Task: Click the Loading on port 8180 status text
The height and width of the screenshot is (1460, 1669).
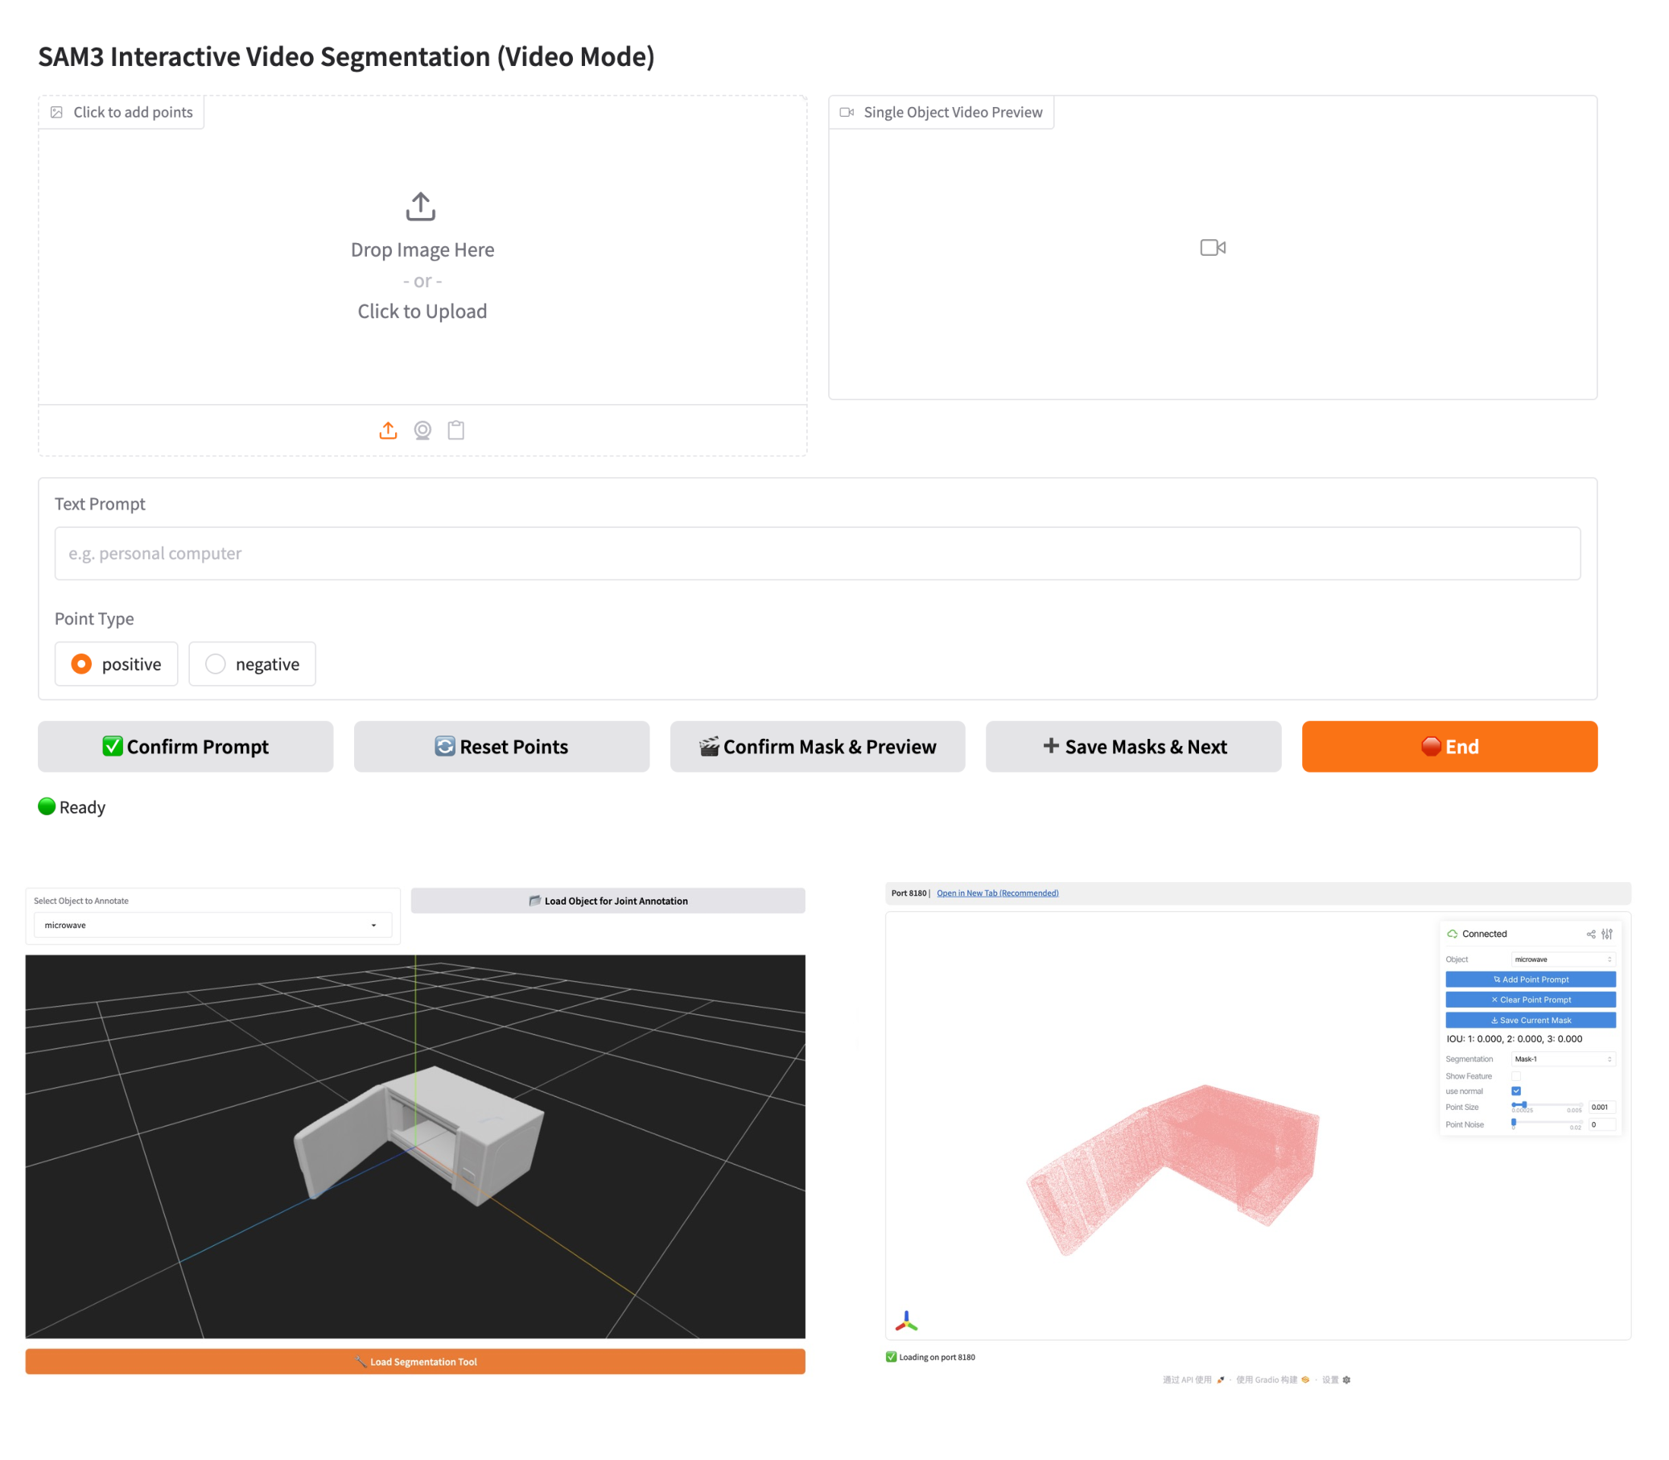Action: [x=937, y=1356]
